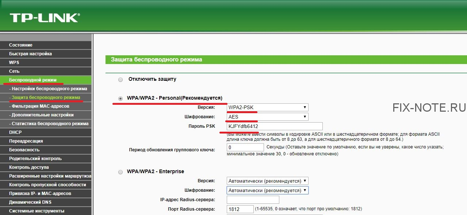
Task: Open 'Родительский контроль' section
Action: click(35, 159)
